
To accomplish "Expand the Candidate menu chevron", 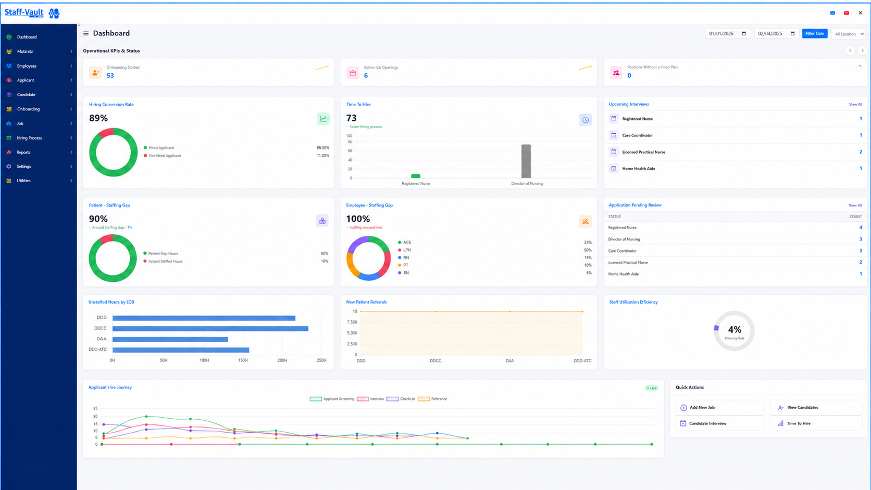I will (x=71, y=95).
